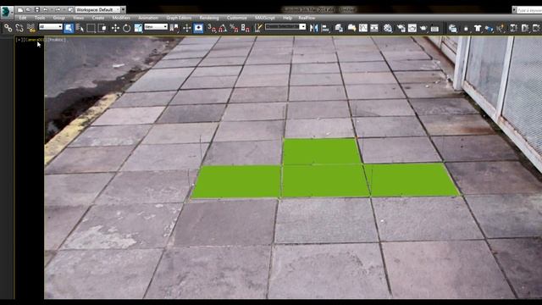Toggle Keyboard Shortcut Override button
The height and width of the screenshot is (305, 542).
click(x=198, y=28)
